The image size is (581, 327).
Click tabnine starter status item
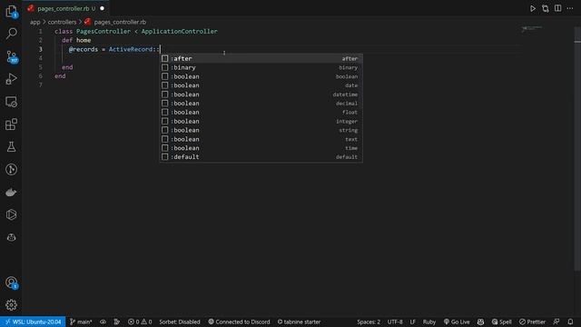pos(299,322)
